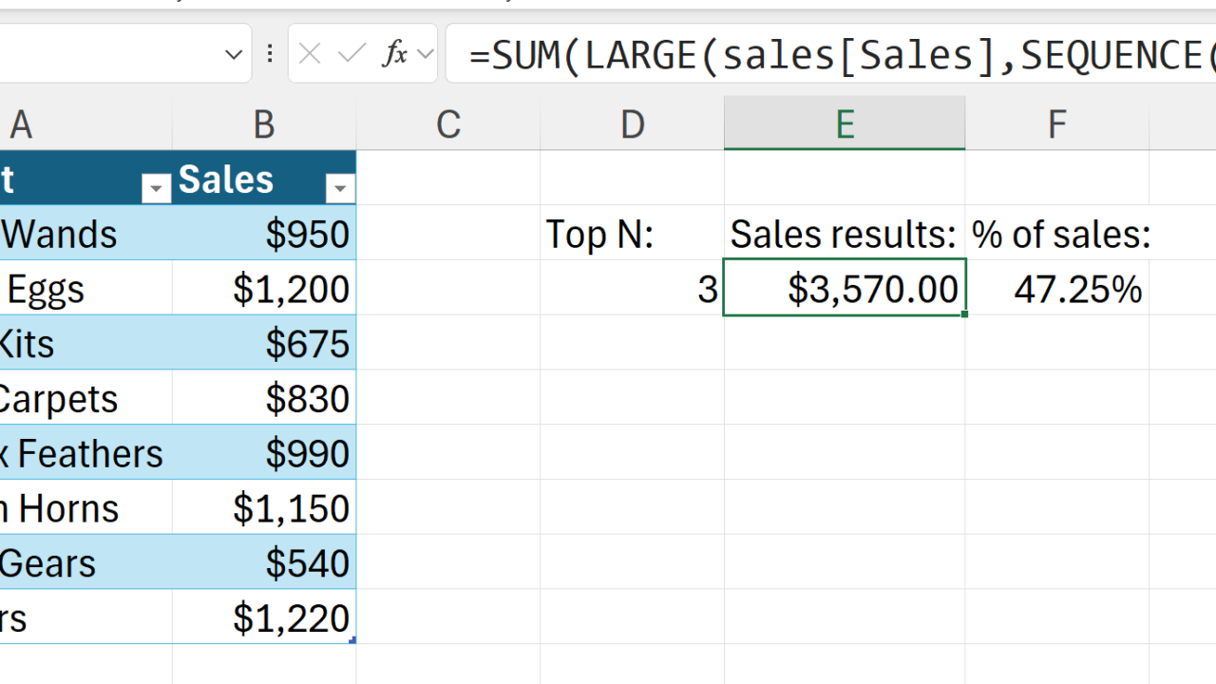Click the table resize handle below $1,220

point(352,641)
